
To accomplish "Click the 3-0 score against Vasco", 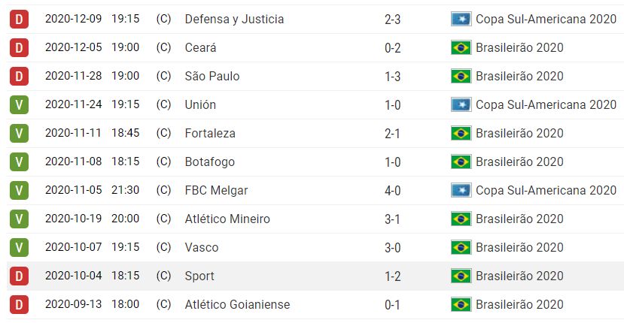I will pyautogui.click(x=392, y=247).
